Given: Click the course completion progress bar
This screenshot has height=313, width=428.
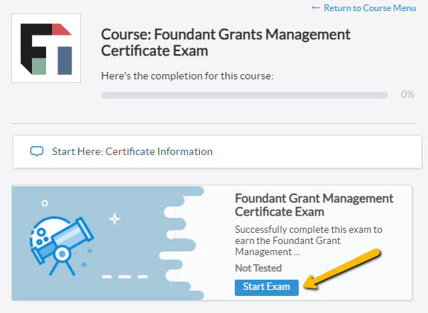Looking at the screenshot, I should coord(244,95).
